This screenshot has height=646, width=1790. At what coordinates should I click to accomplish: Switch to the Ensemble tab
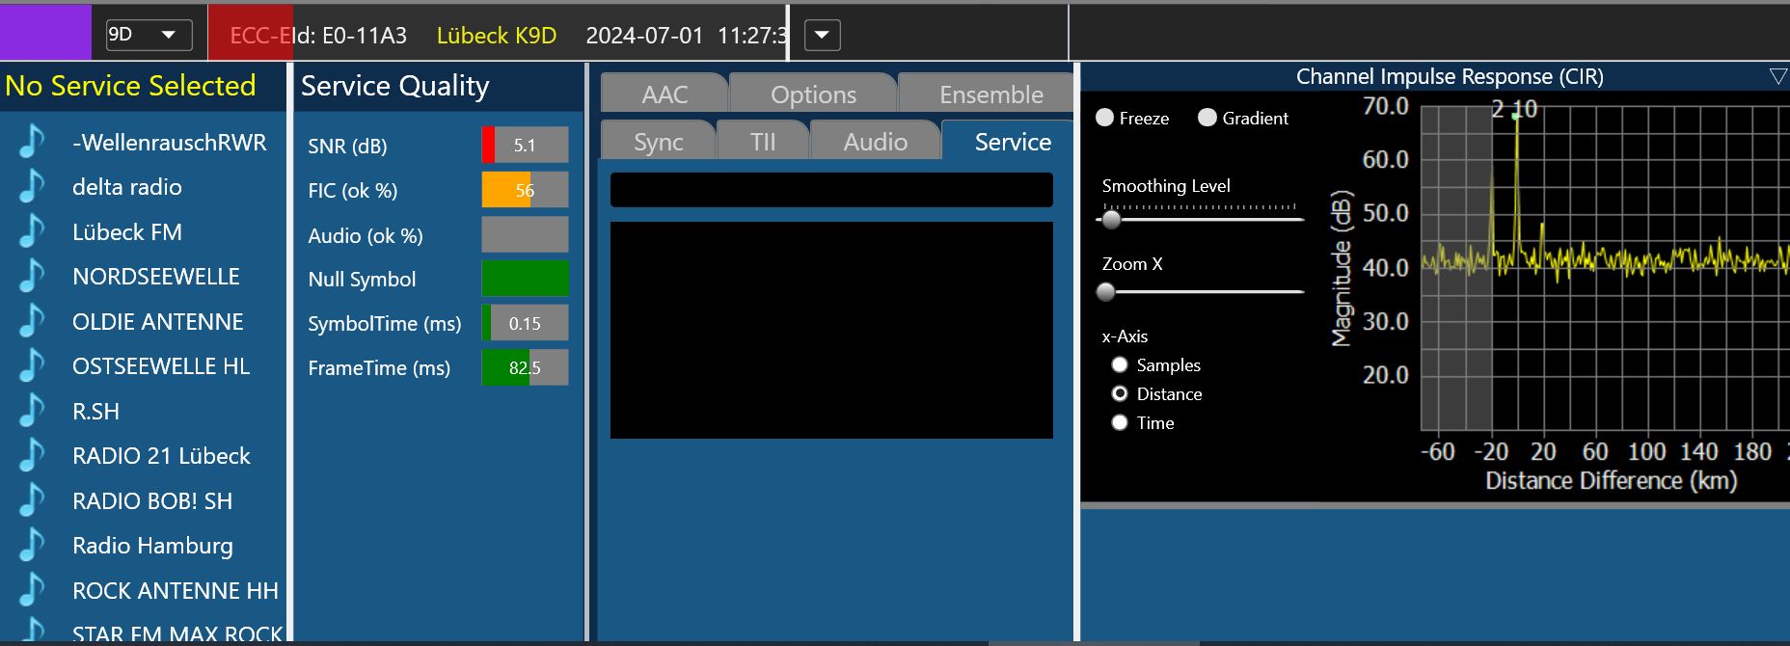click(x=990, y=94)
